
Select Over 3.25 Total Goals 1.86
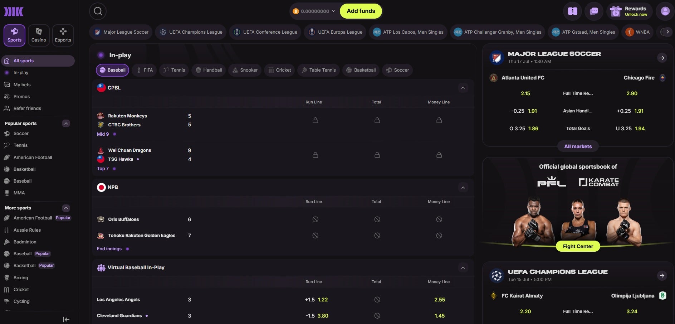(x=524, y=129)
